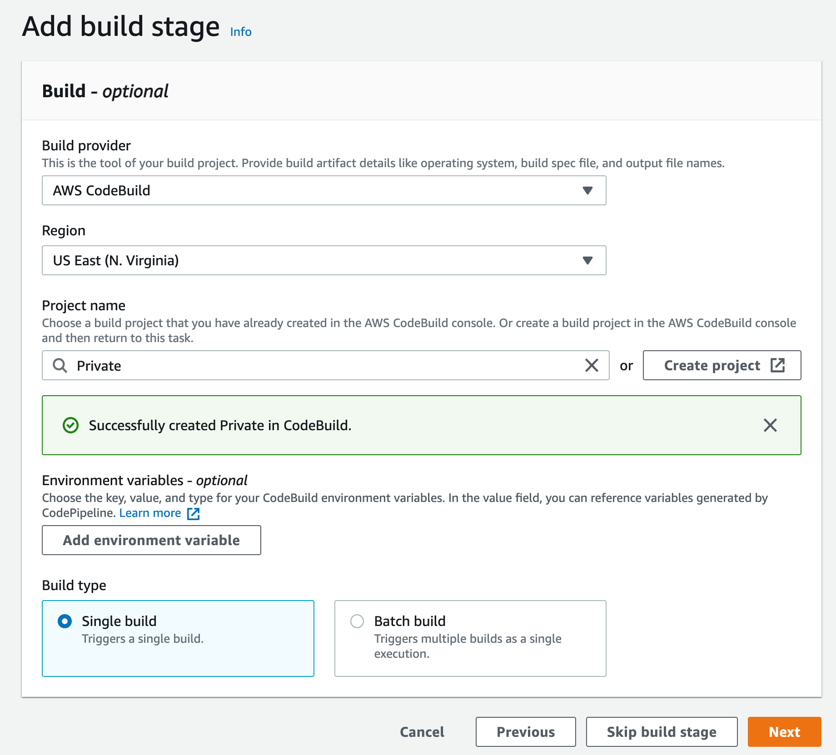Expand the US East region selector arrow
Viewport: 836px width, 755px height.
point(588,260)
